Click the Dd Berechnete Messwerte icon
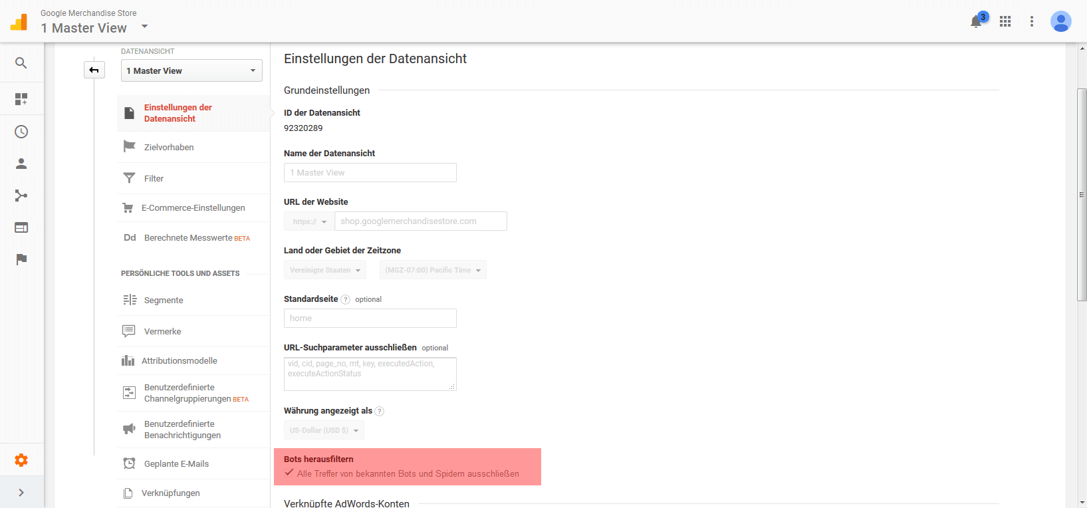The width and height of the screenshot is (1087, 508). 130,237
